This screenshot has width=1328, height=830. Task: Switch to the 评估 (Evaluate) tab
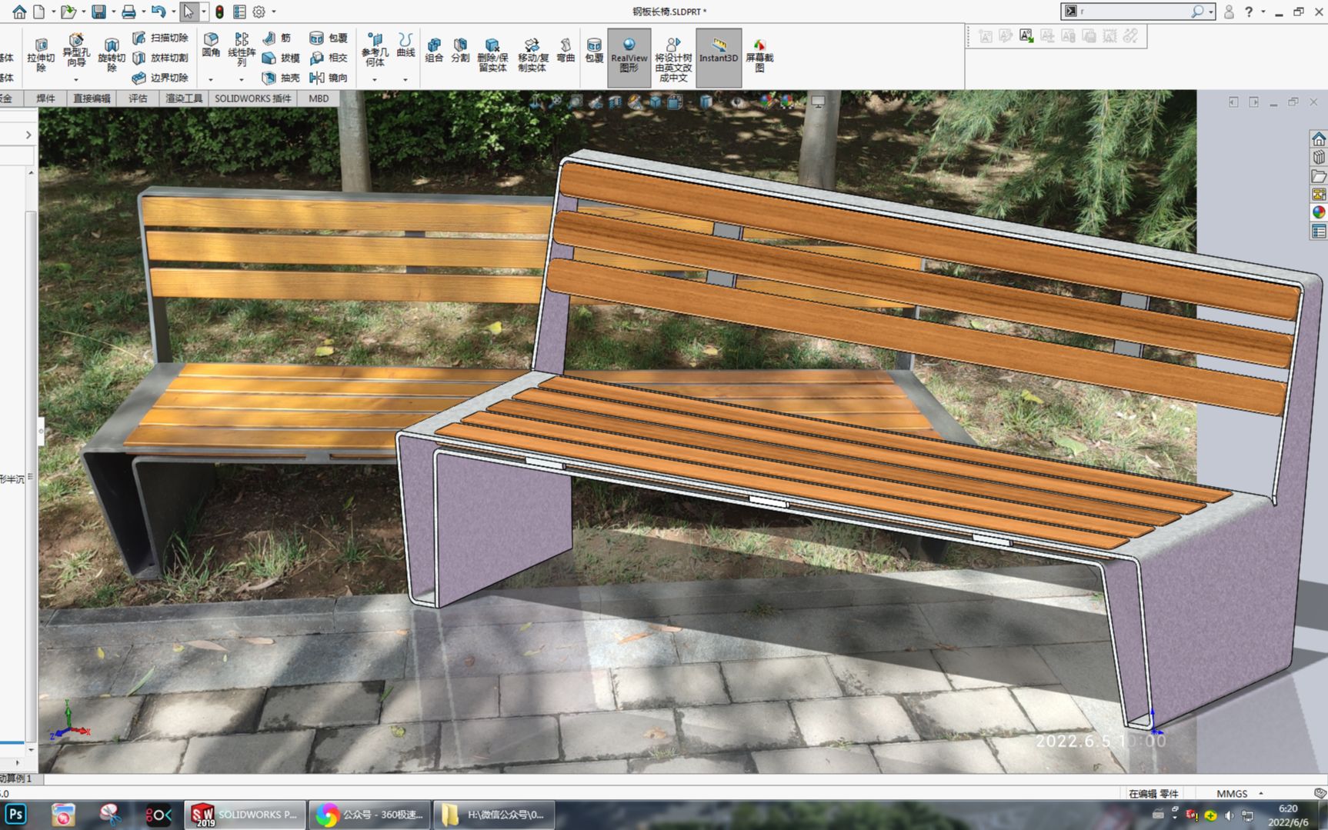tap(138, 98)
